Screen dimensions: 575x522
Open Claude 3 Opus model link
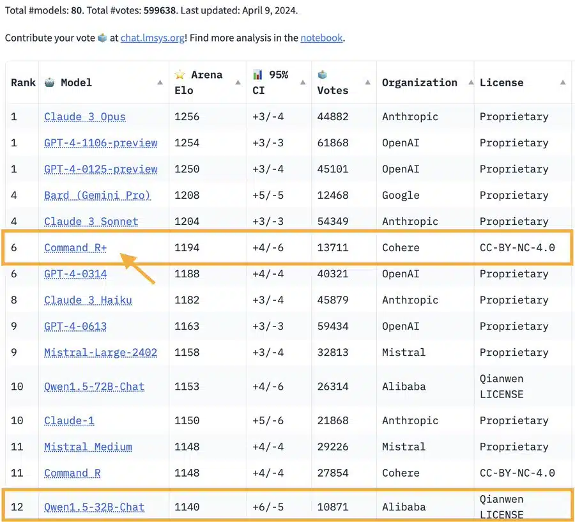84,117
